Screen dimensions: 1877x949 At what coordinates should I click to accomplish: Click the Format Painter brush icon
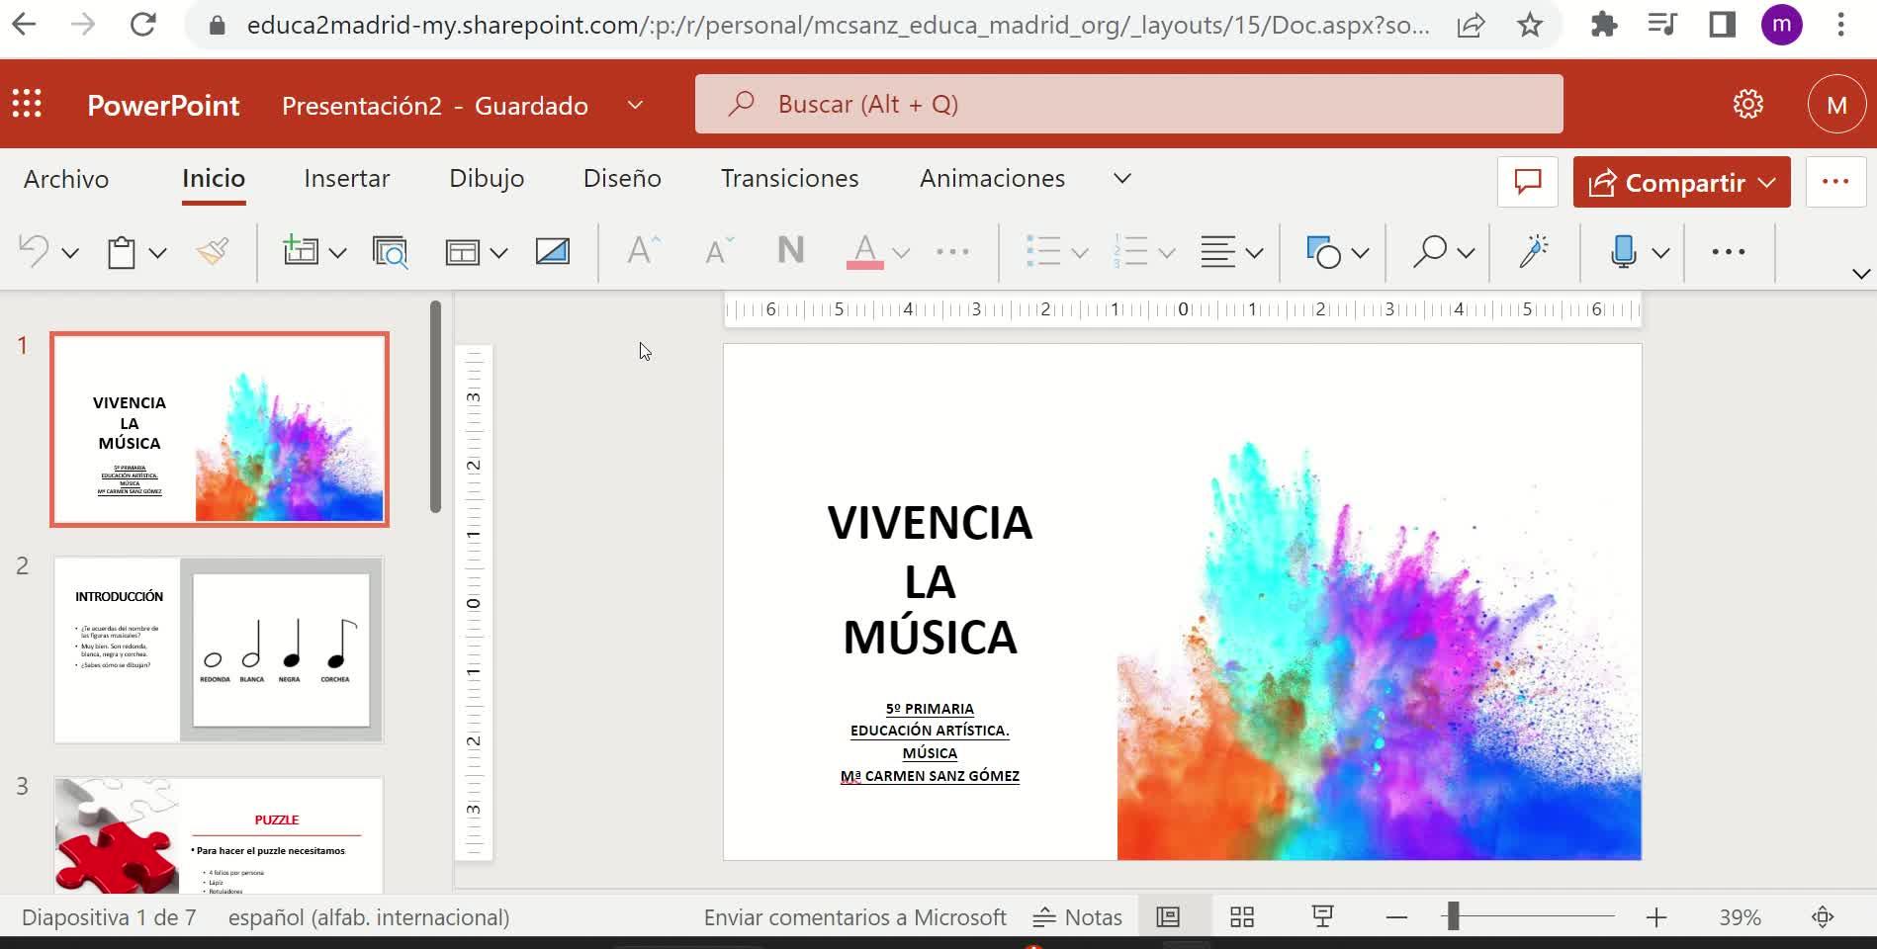point(213,252)
